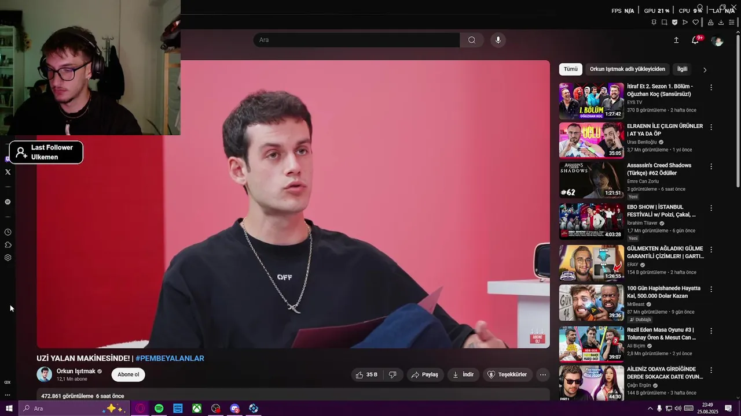Click the Windows taskbar search box
This screenshot has height=416, width=741.
coord(73,408)
